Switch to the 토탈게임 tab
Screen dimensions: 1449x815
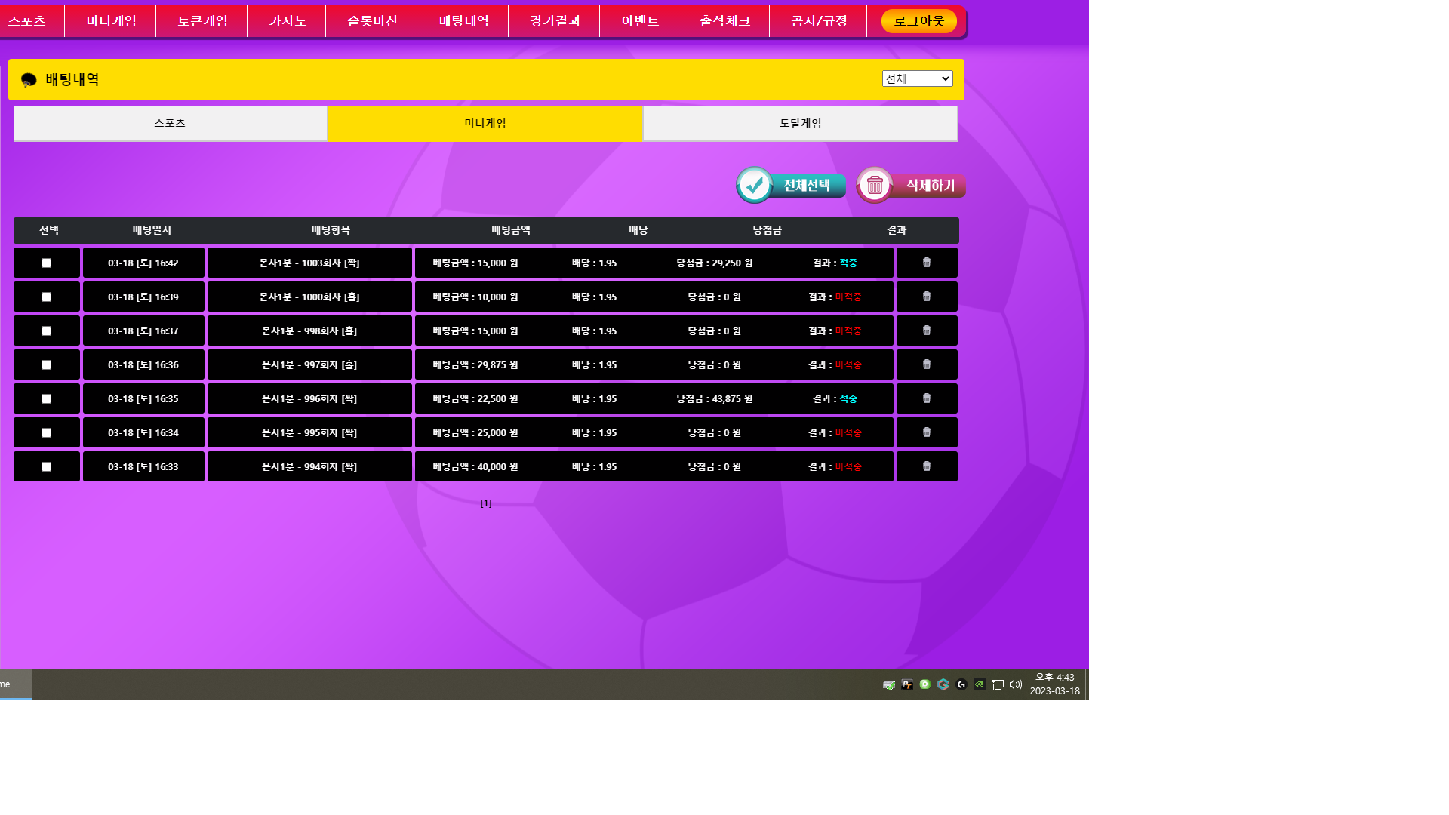800,123
